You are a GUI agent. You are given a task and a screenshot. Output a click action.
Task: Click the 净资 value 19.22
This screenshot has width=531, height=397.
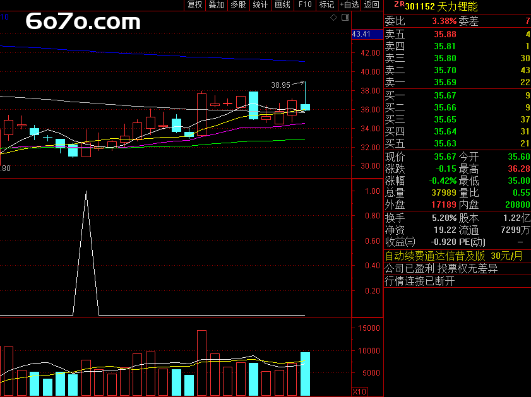click(445, 230)
